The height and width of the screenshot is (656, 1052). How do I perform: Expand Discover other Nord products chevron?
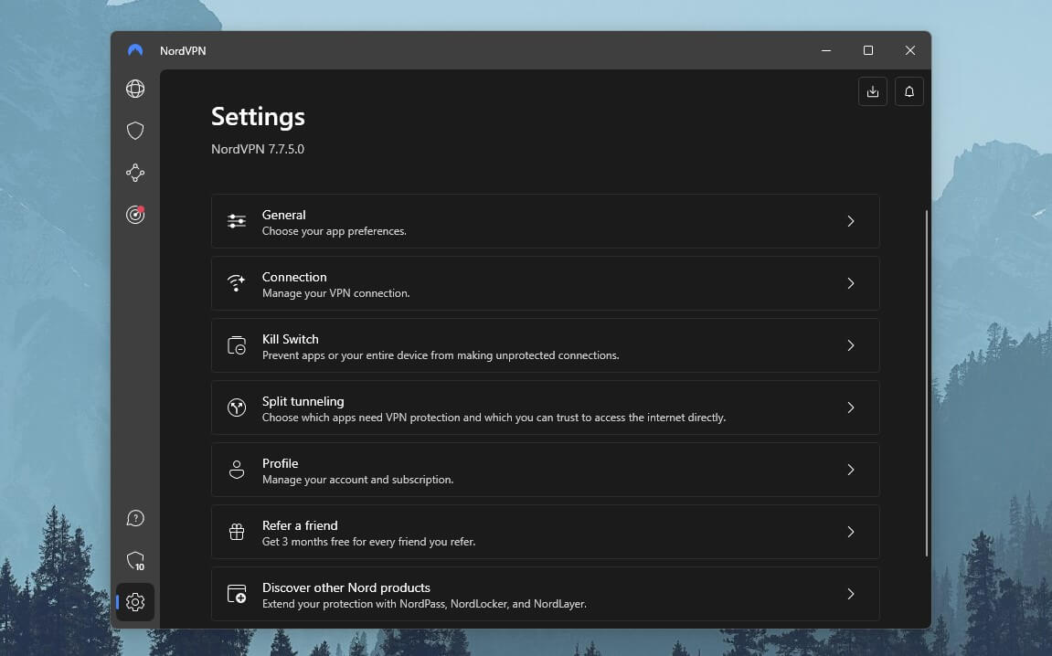(x=851, y=594)
